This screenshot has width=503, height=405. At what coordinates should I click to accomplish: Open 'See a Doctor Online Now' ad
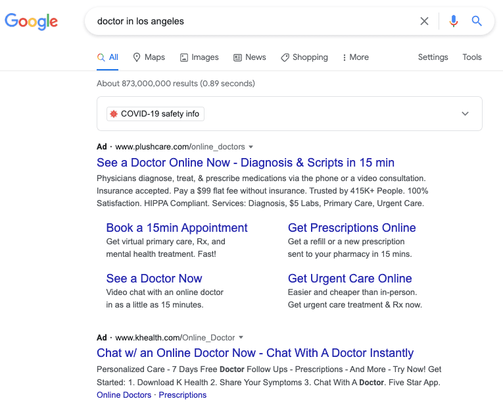(245, 163)
